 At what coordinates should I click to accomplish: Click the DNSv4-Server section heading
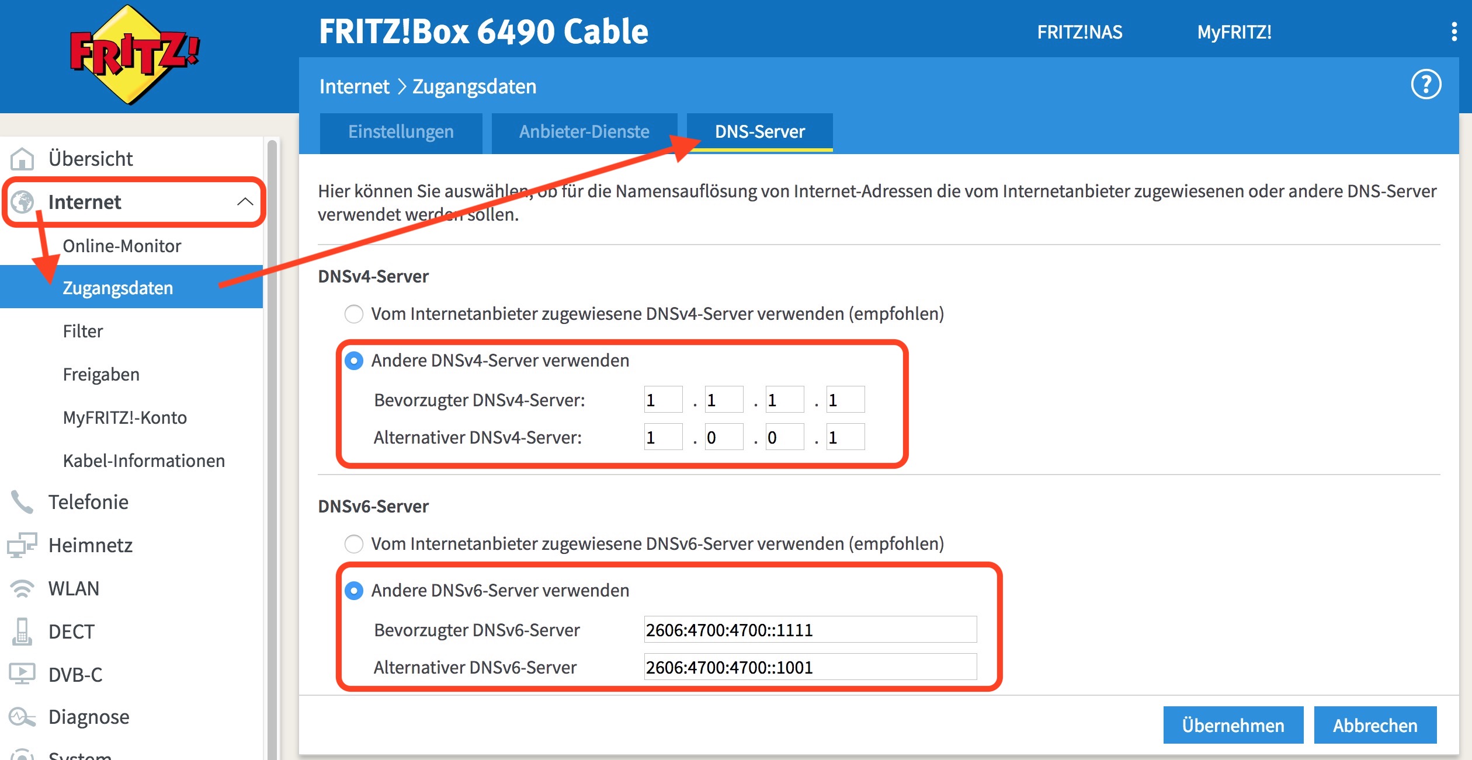click(373, 277)
